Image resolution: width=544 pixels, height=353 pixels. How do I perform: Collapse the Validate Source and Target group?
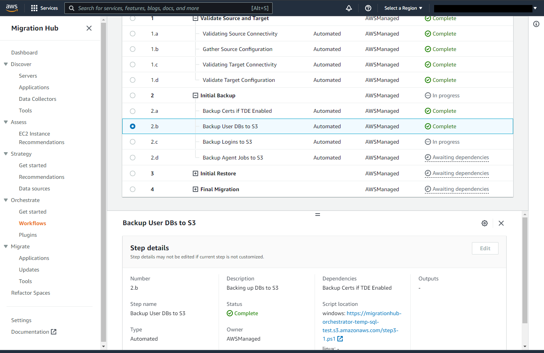coord(195,19)
